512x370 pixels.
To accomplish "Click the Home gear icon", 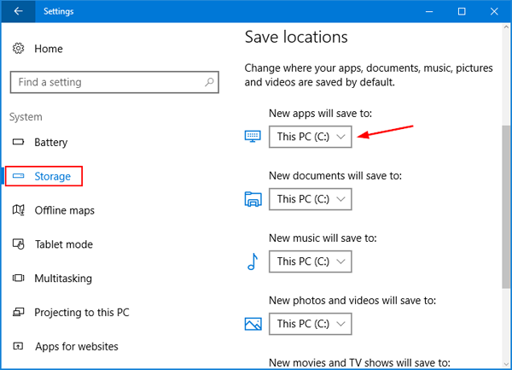I will click(x=19, y=49).
